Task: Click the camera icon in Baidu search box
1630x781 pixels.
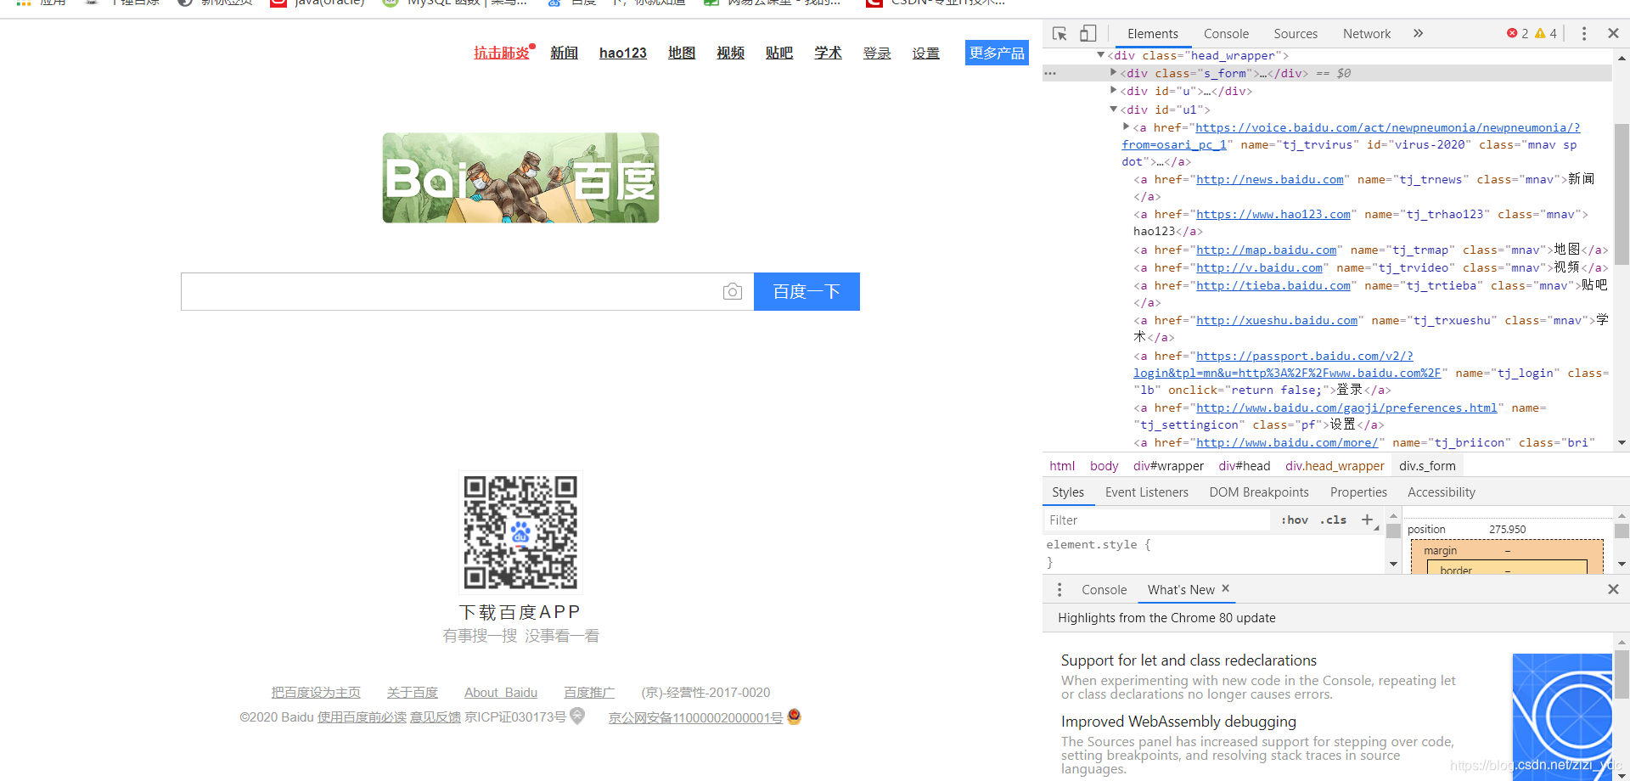Action: 733,291
